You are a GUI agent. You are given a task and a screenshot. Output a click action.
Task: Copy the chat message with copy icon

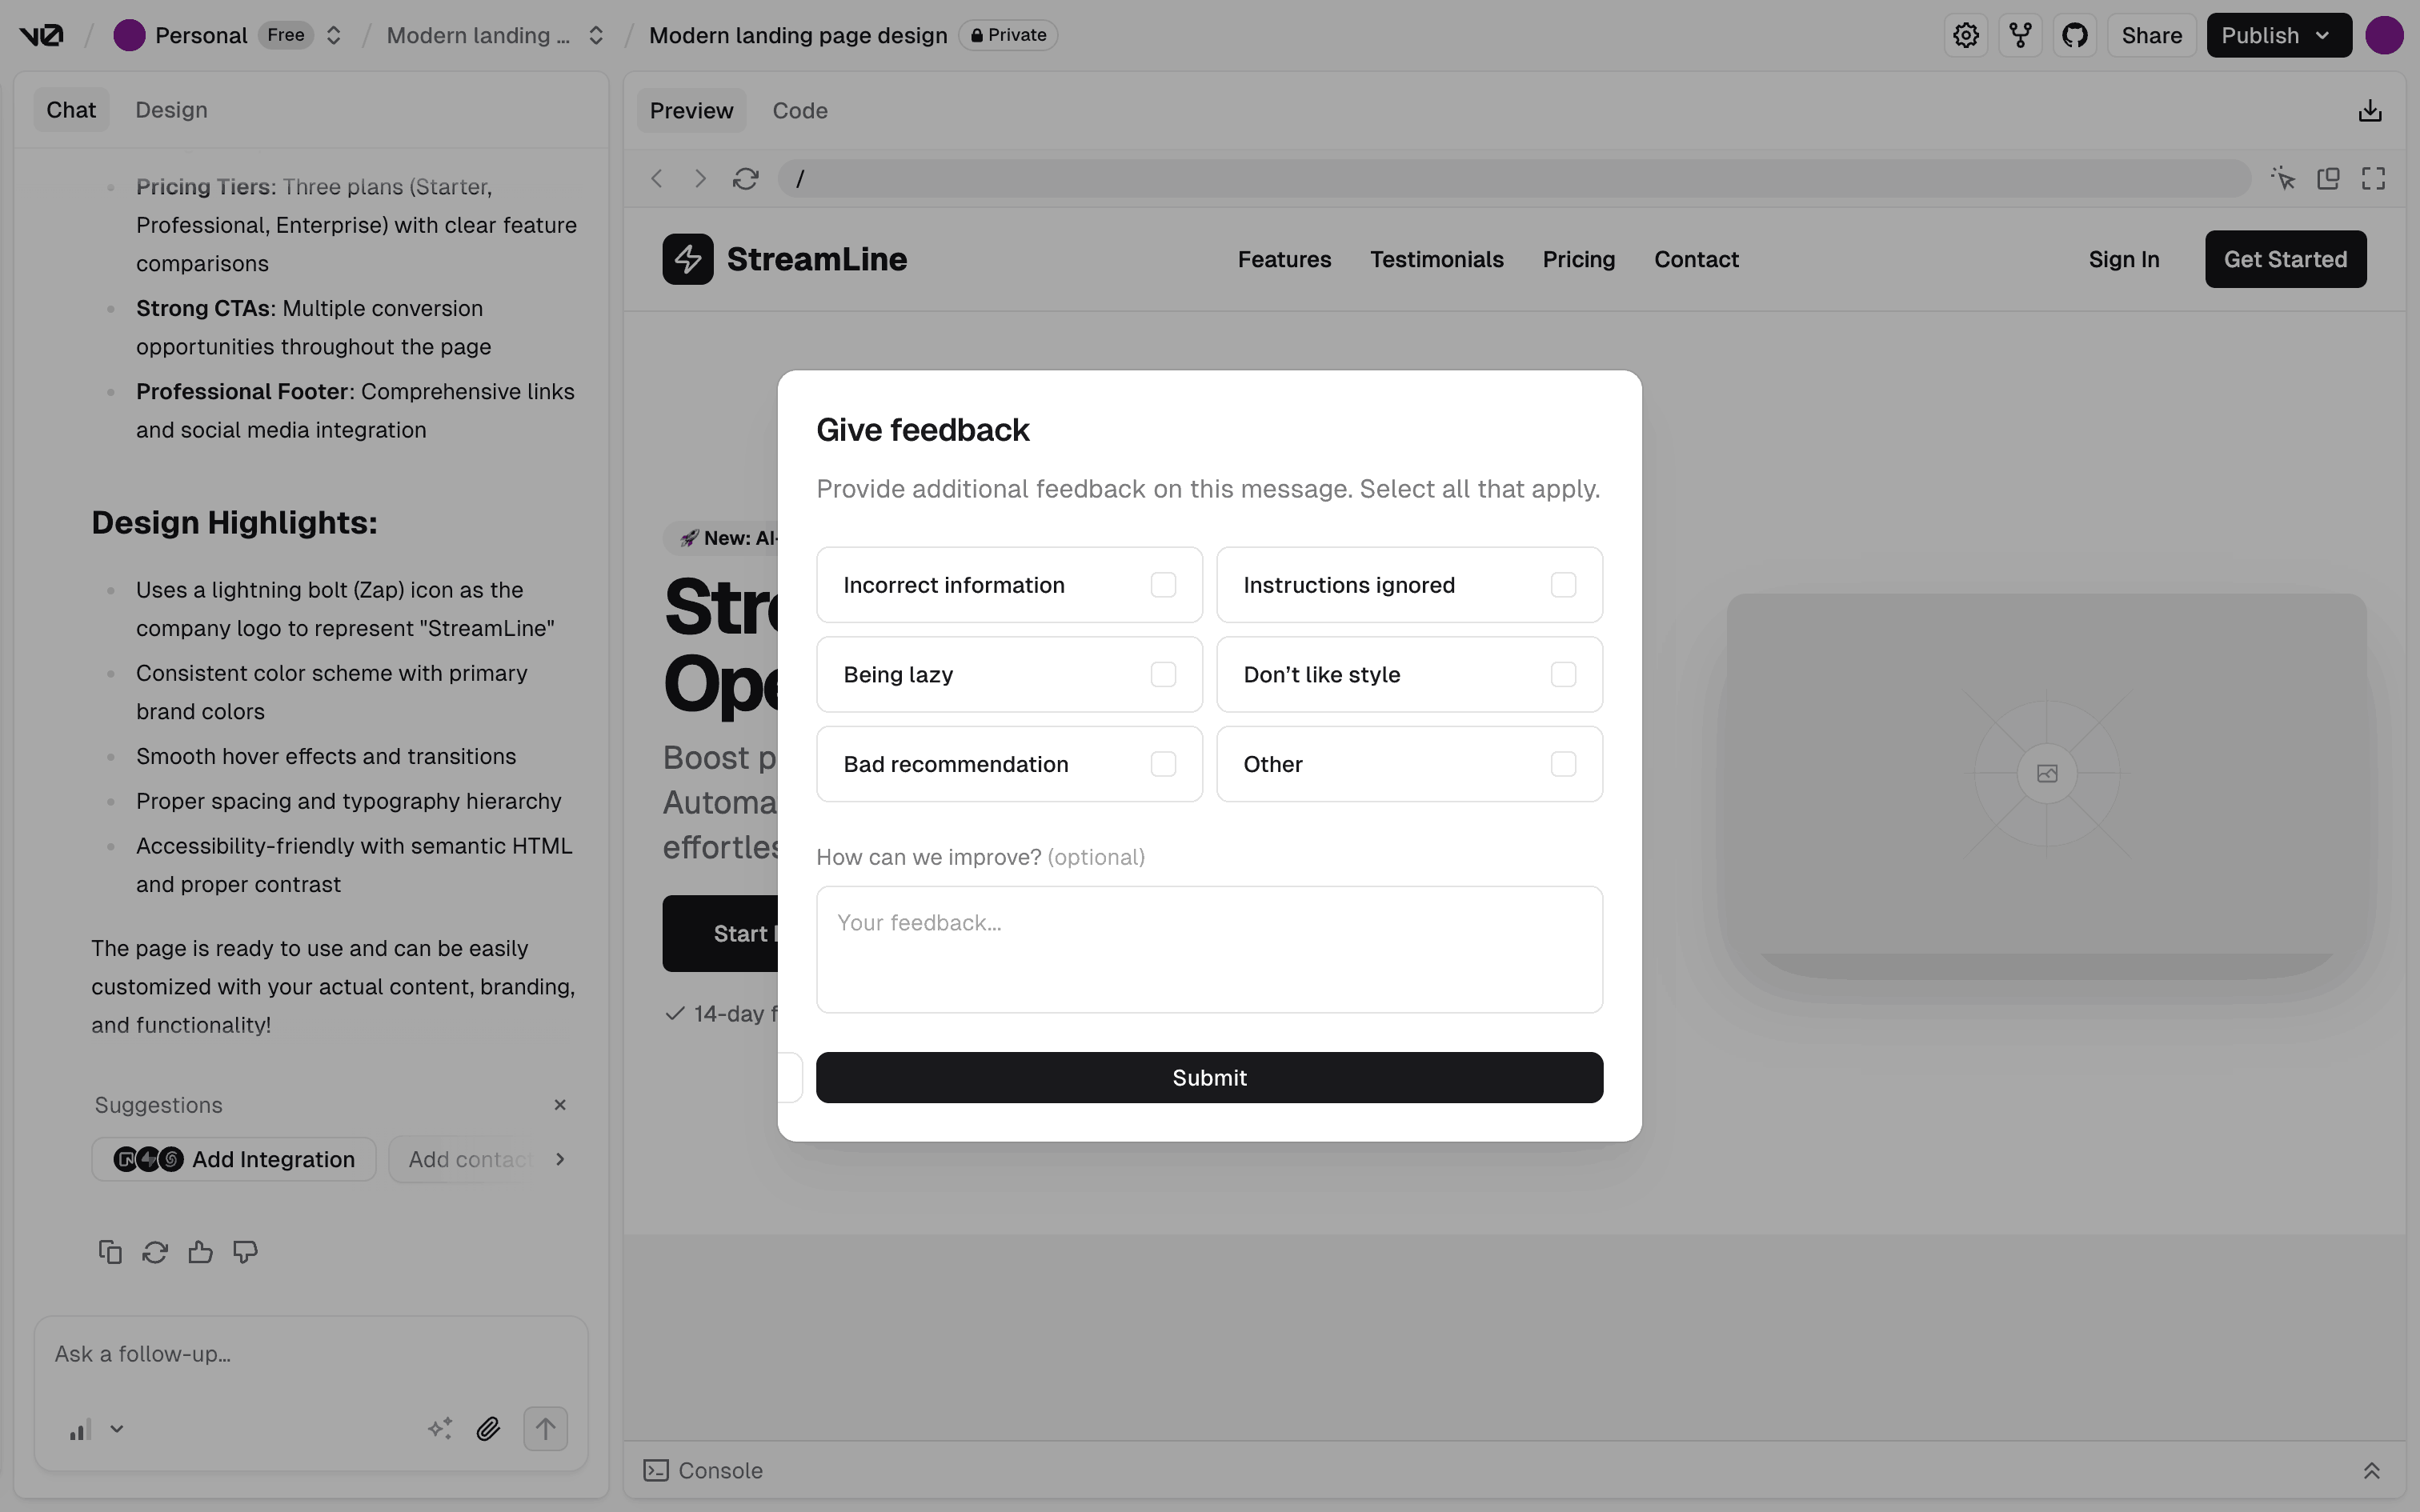110,1252
